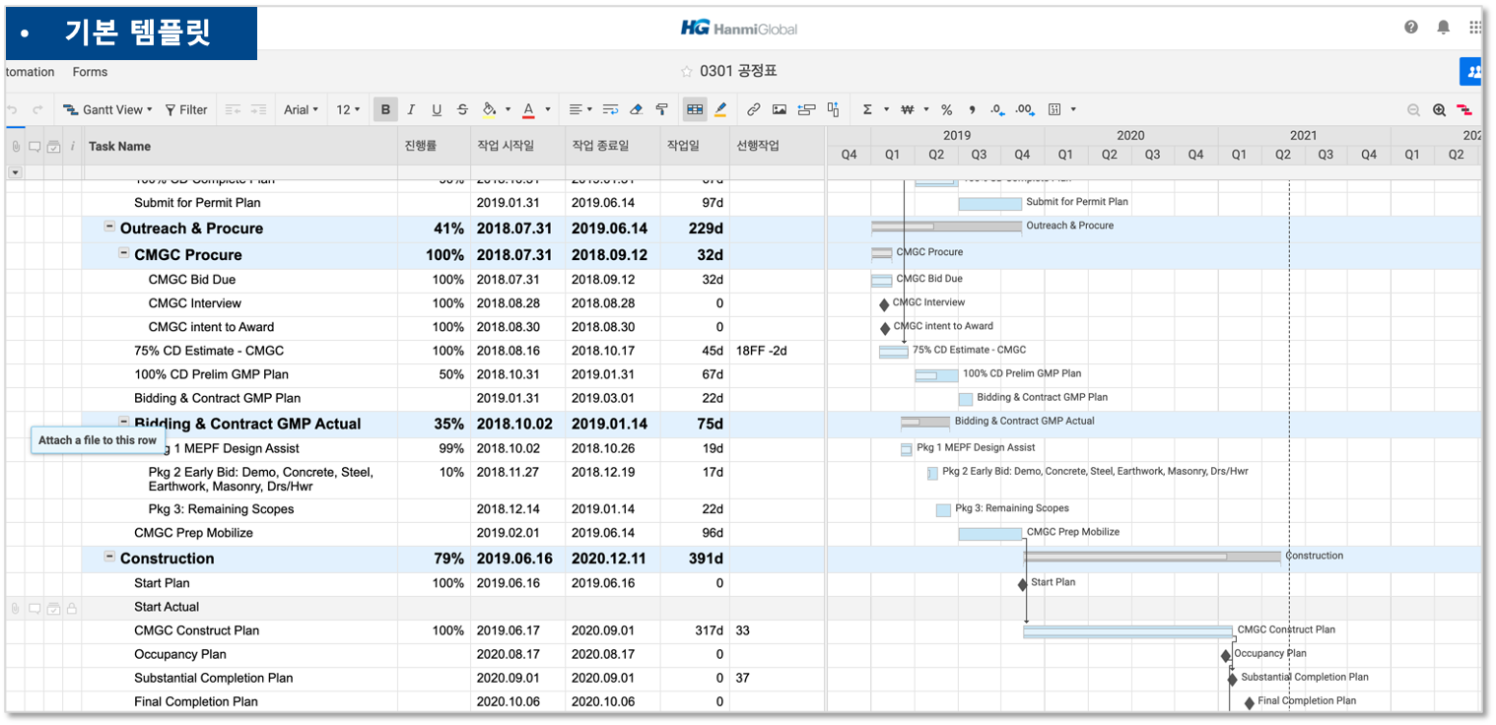Click the blue Share button

[1472, 71]
